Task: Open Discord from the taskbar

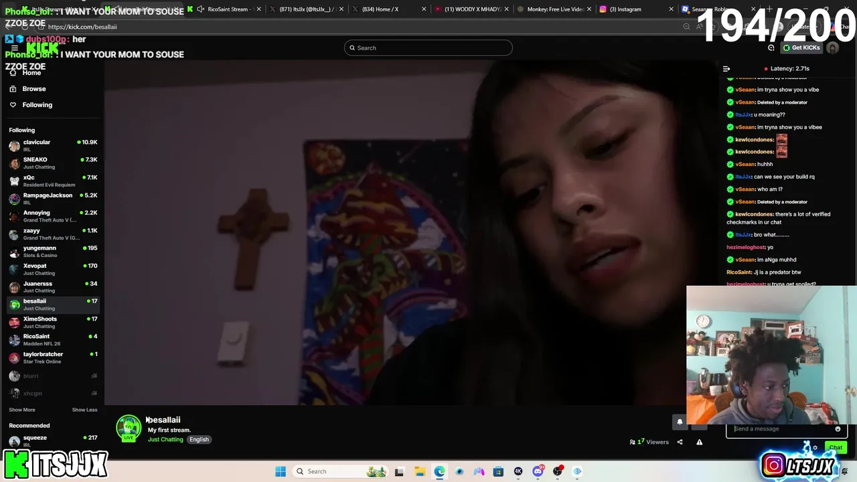Action: [x=538, y=471]
